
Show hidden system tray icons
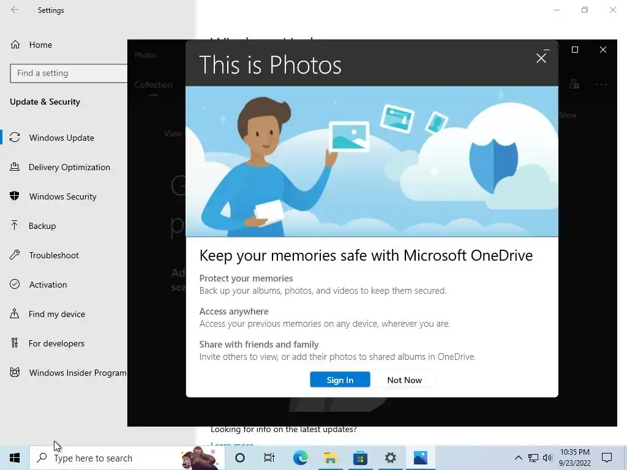click(518, 458)
